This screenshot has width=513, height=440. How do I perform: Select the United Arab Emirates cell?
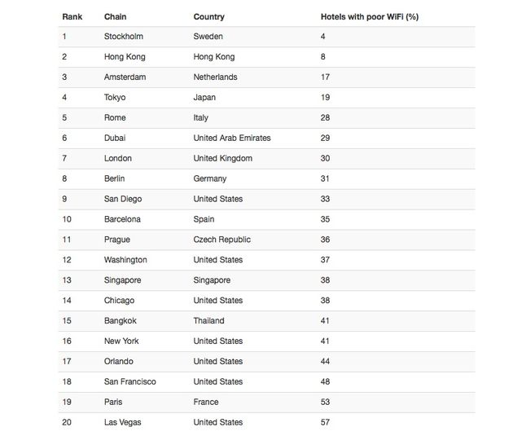[x=232, y=138]
